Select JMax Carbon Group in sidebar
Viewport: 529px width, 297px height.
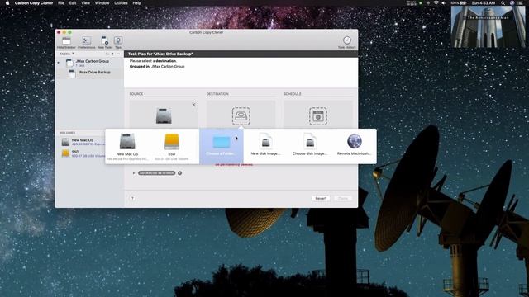pos(89,63)
